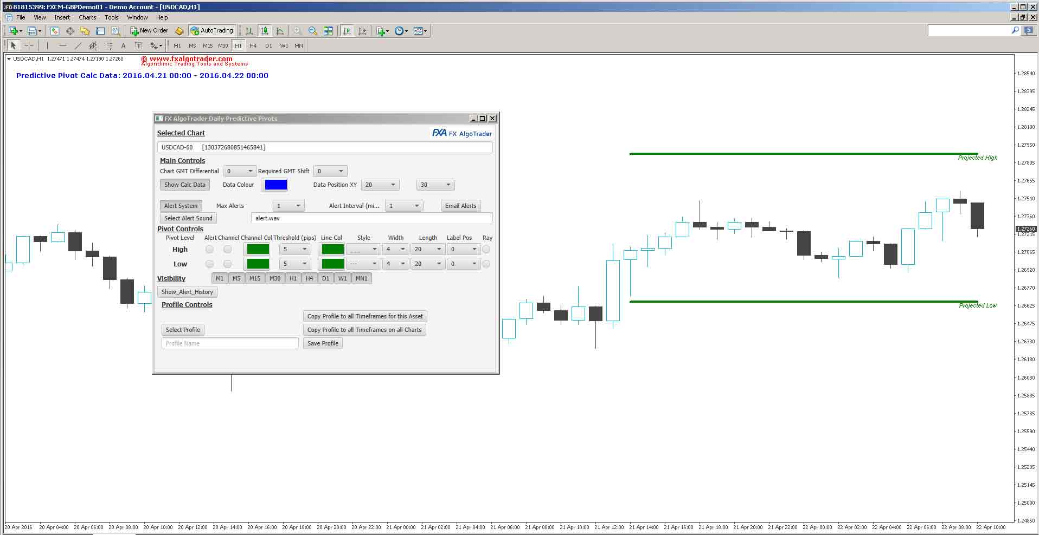The width and height of the screenshot is (1039, 535).
Task: Enable the High pivot Alert radio button
Action: (x=209, y=249)
